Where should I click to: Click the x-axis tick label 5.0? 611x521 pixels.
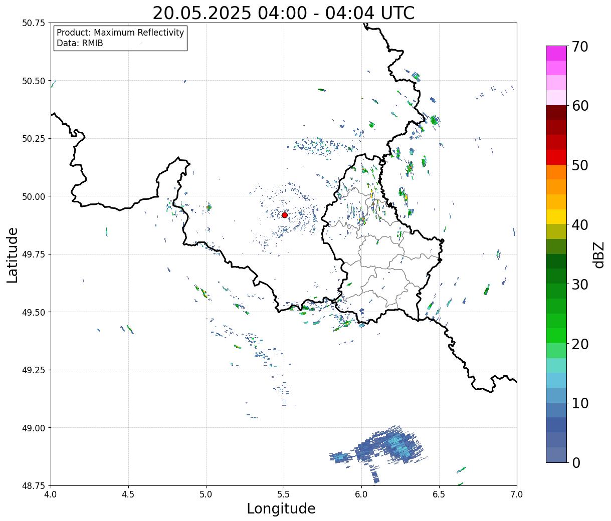pos(206,494)
